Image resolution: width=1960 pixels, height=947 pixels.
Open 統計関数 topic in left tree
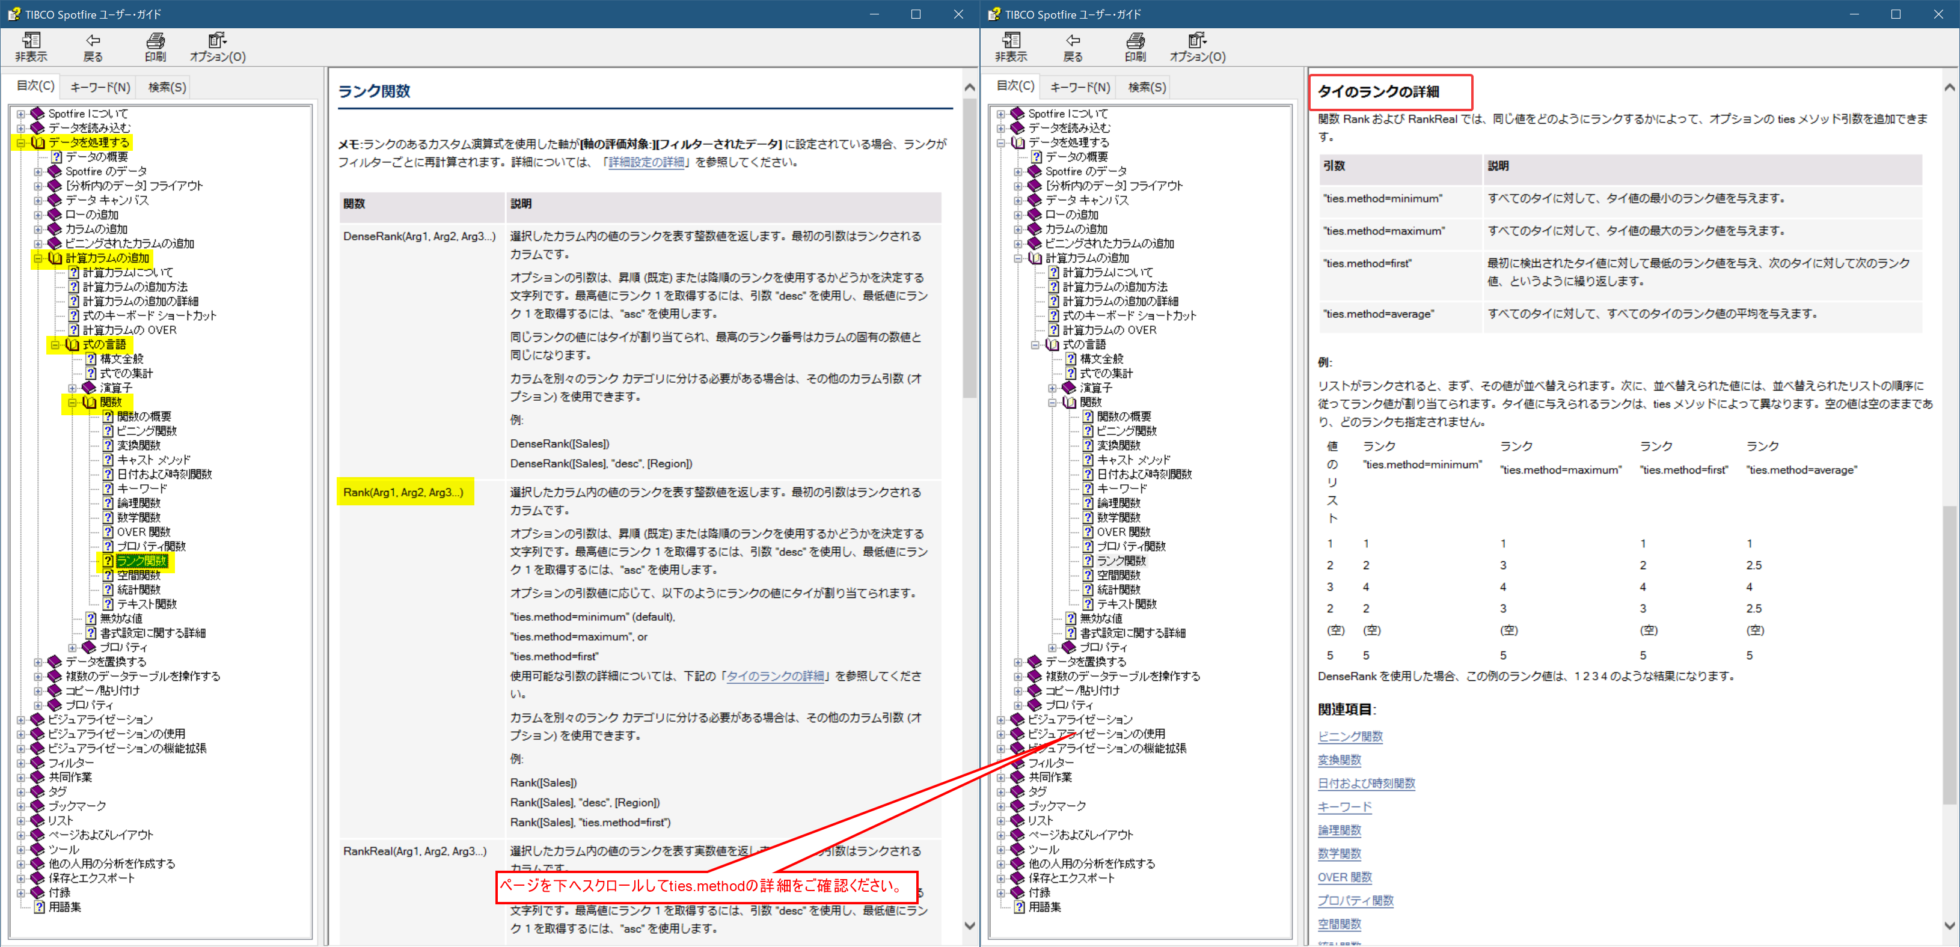pos(138,589)
